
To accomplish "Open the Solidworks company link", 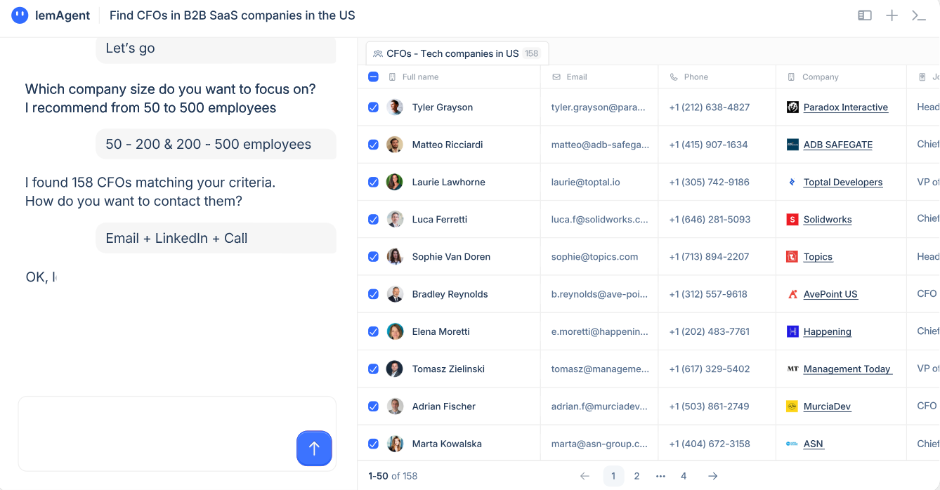I will (x=828, y=219).
